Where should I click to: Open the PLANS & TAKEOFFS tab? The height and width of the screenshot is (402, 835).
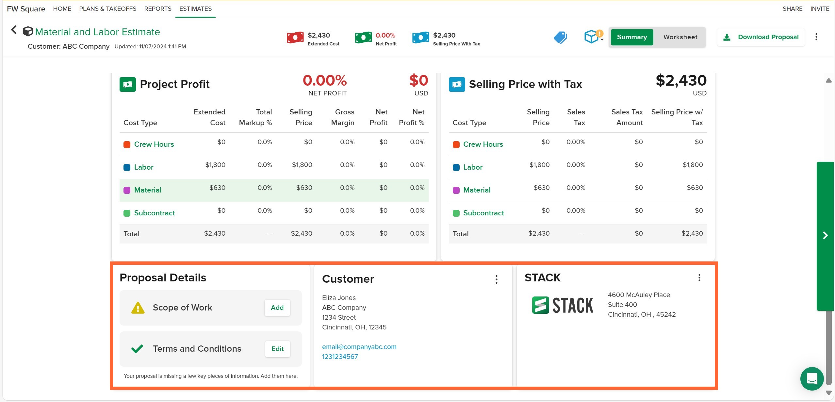107,9
